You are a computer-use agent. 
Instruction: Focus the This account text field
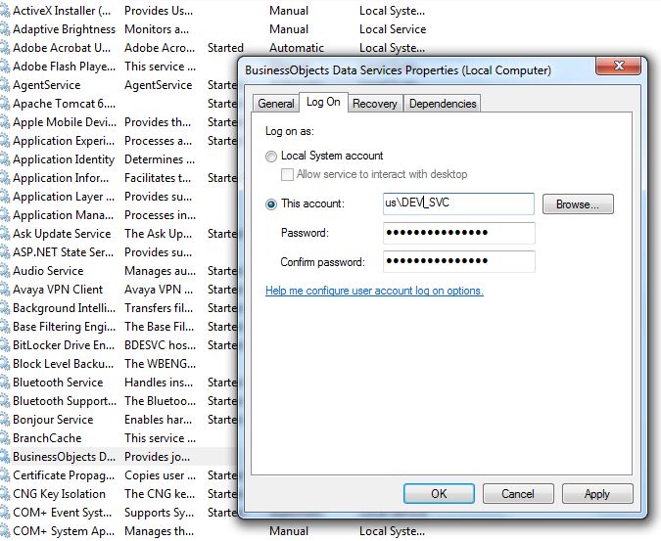[458, 203]
